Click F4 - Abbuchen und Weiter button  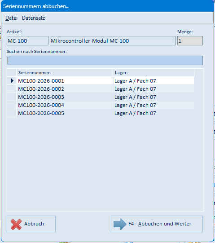[x=157, y=224]
